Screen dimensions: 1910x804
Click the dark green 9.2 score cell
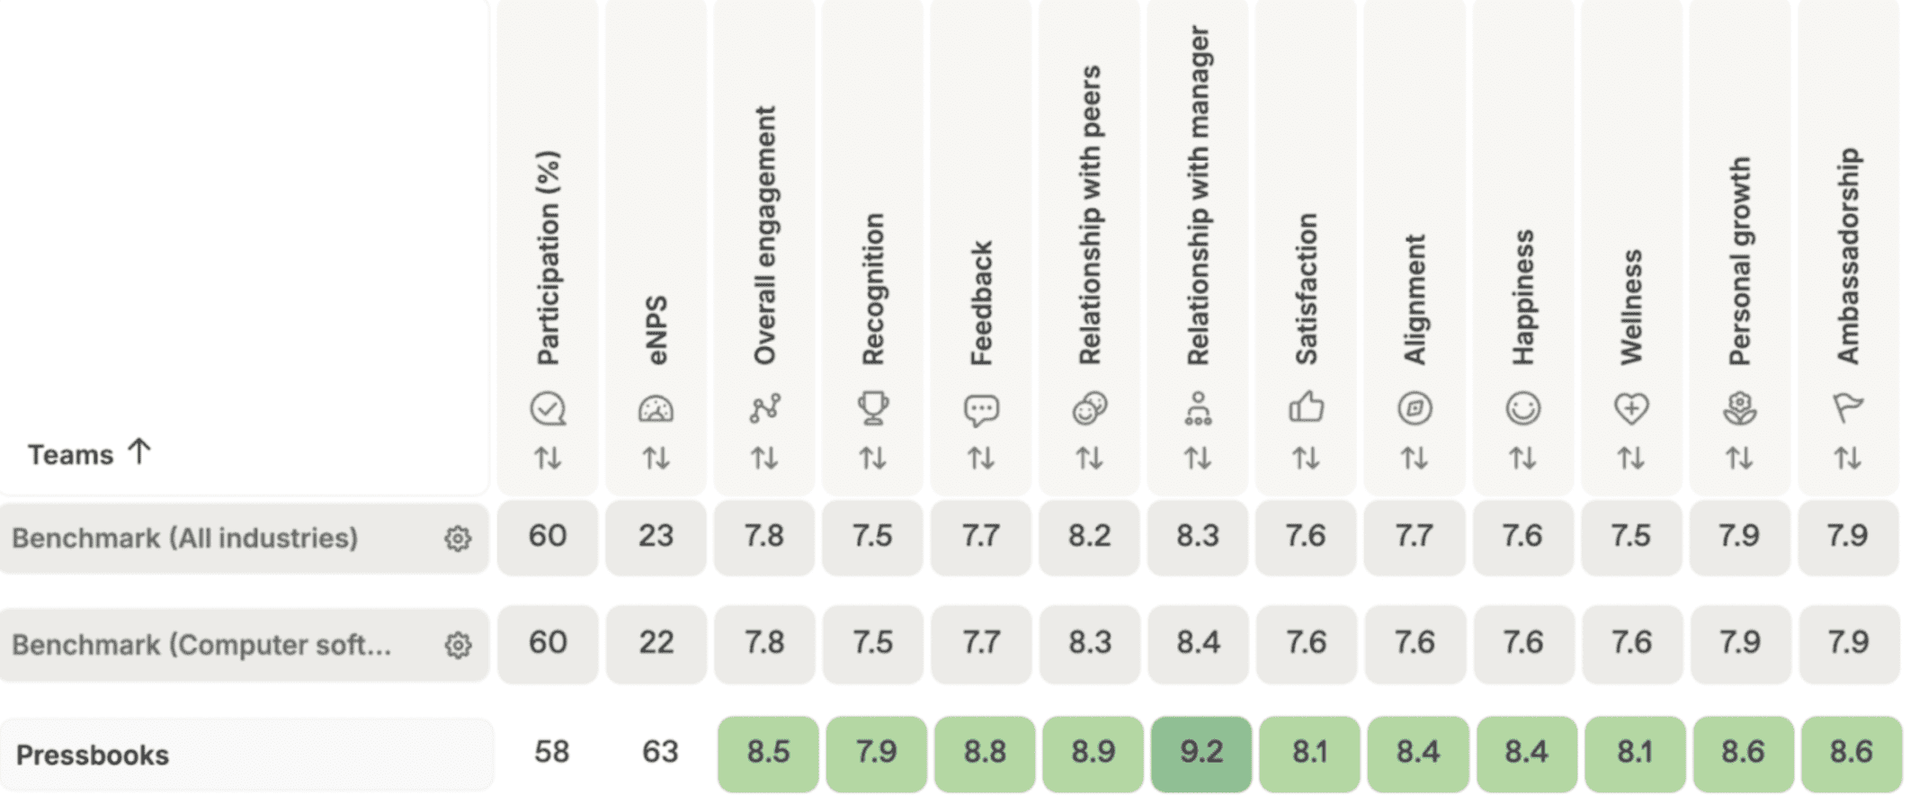pyautogui.click(x=1200, y=753)
